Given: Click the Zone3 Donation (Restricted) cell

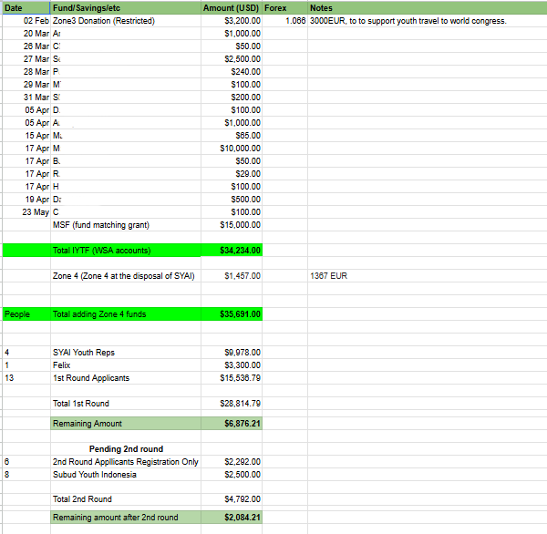Looking at the screenshot, I should tap(126, 21).
